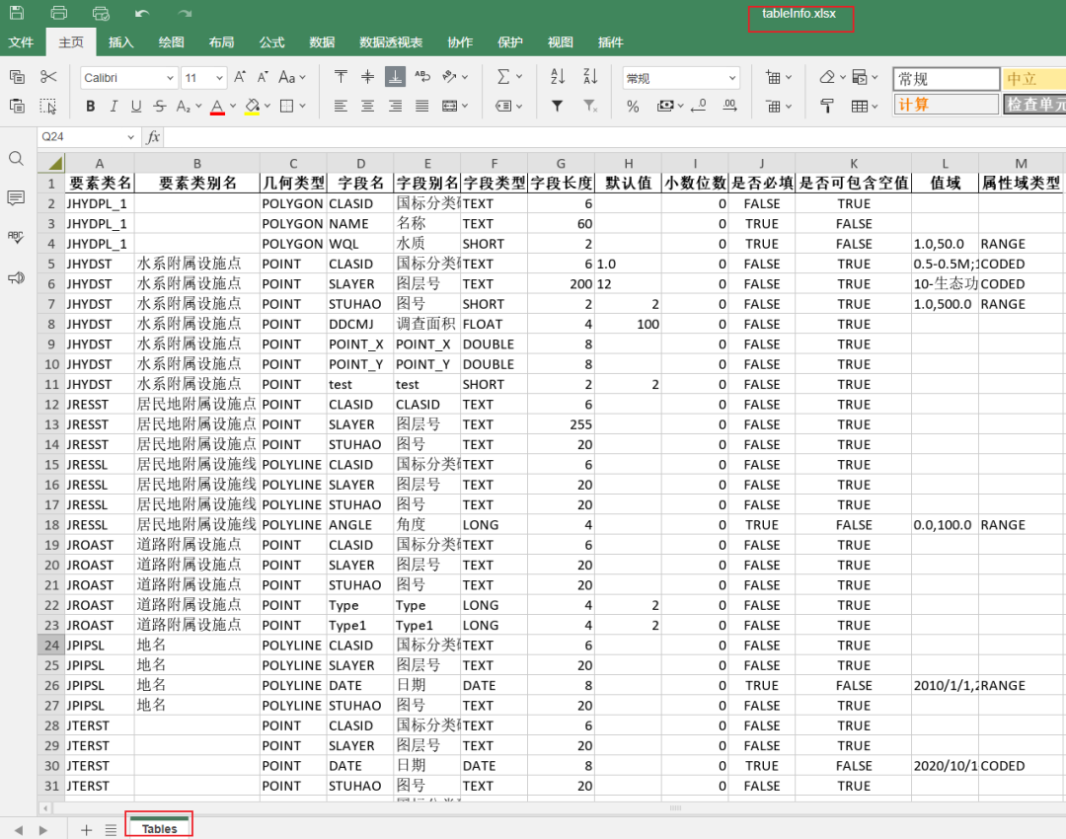Image resolution: width=1066 pixels, height=839 pixels.
Task: Open the Search panel in left sidebar
Action: (17, 159)
